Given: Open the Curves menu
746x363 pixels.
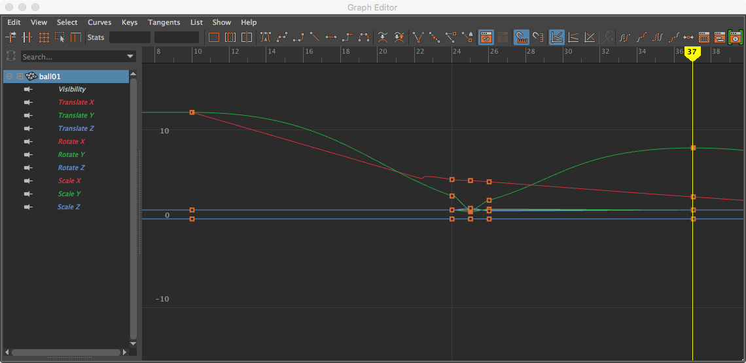Looking at the screenshot, I should tap(99, 22).
